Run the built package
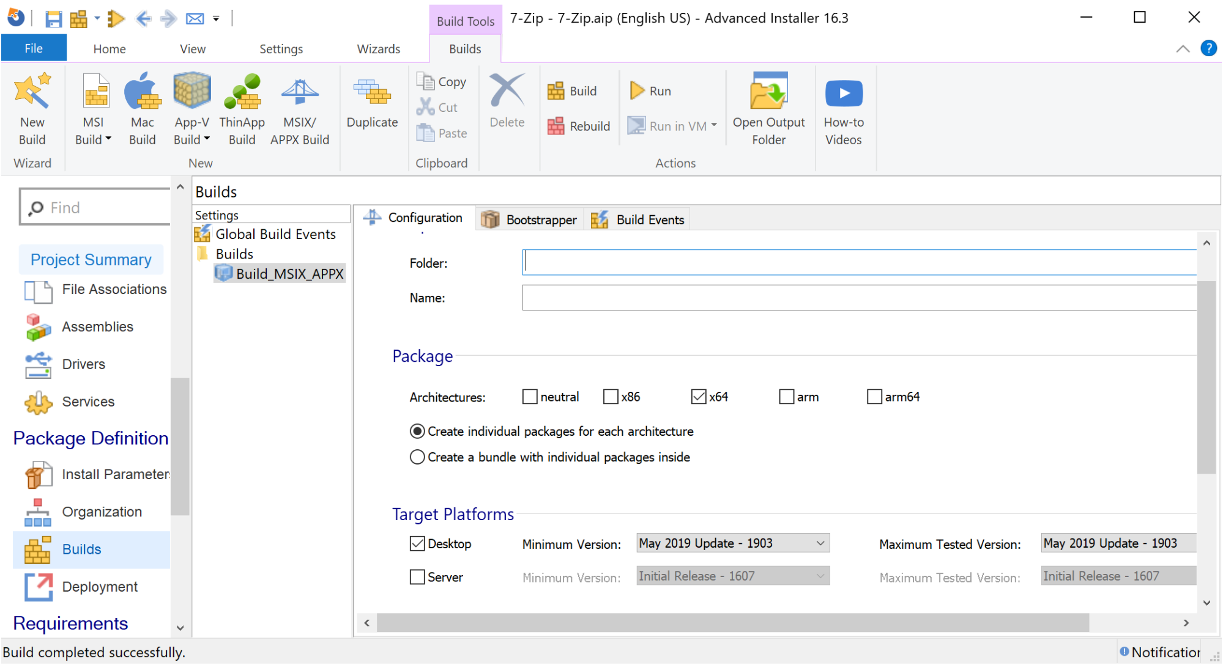The width and height of the screenshot is (1223, 665). [651, 91]
